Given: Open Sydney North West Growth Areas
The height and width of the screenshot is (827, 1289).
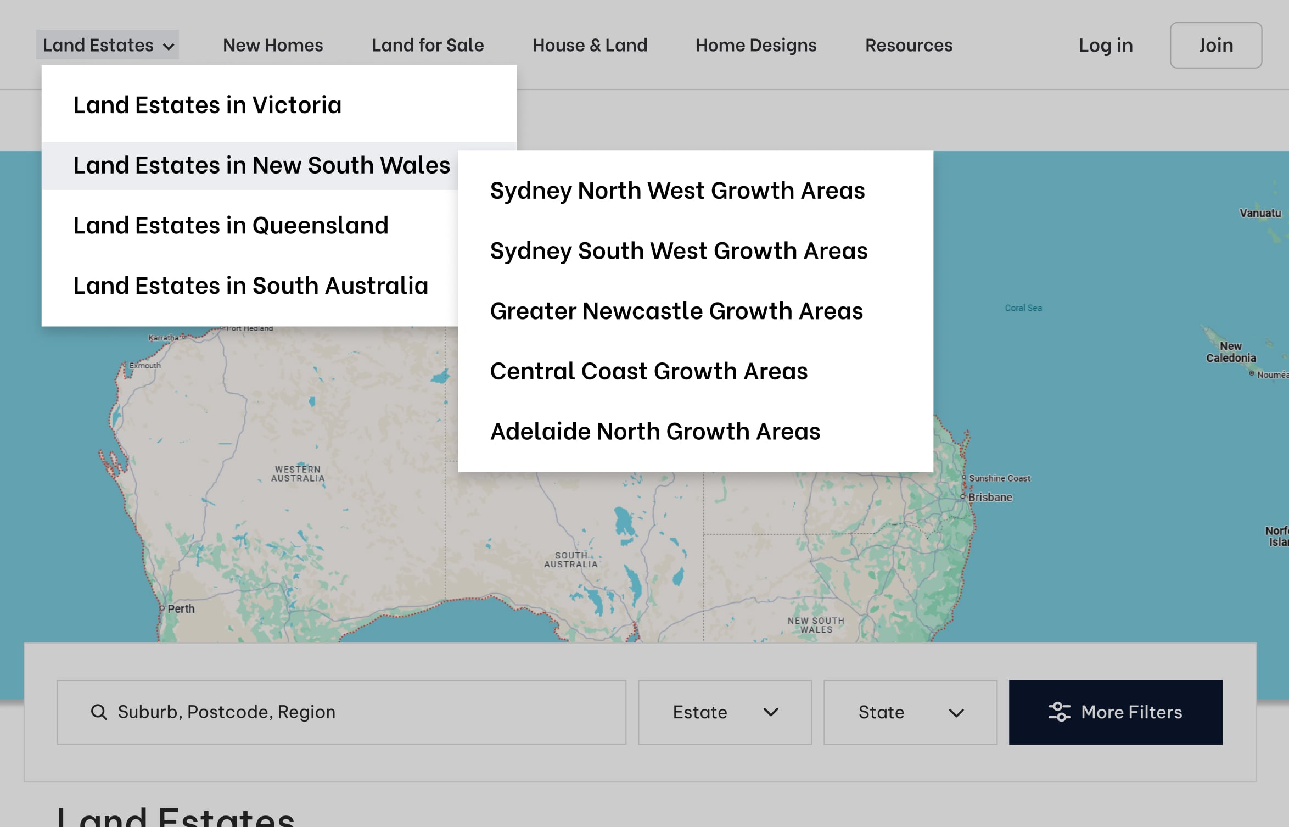Looking at the screenshot, I should pyautogui.click(x=677, y=191).
